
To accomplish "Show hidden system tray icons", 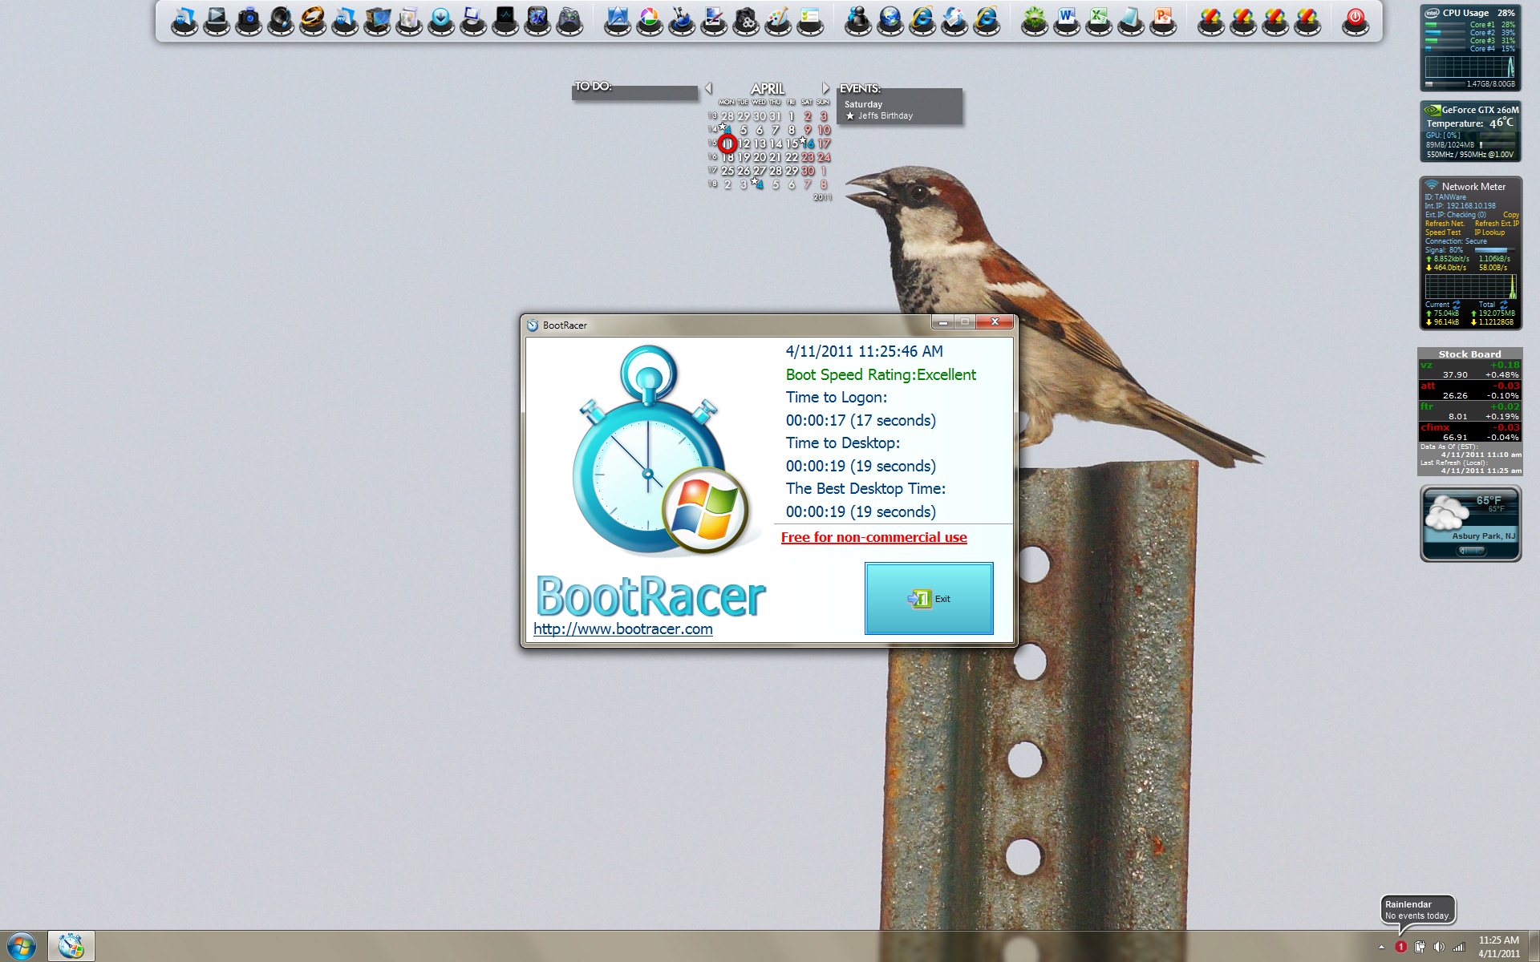I will 1381,947.
